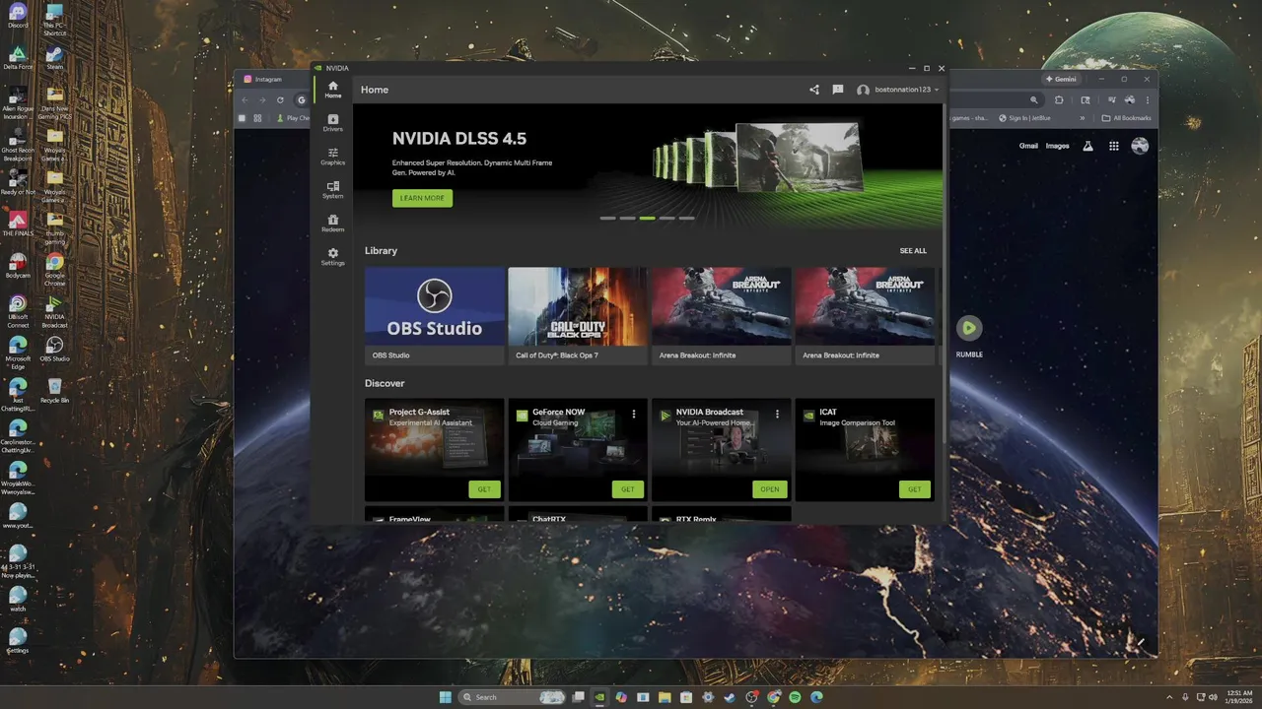This screenshot has height=709, width=1262.
Task: Open the Home tab in NVIDIA sidebar
Action: [x=333, y=90]
